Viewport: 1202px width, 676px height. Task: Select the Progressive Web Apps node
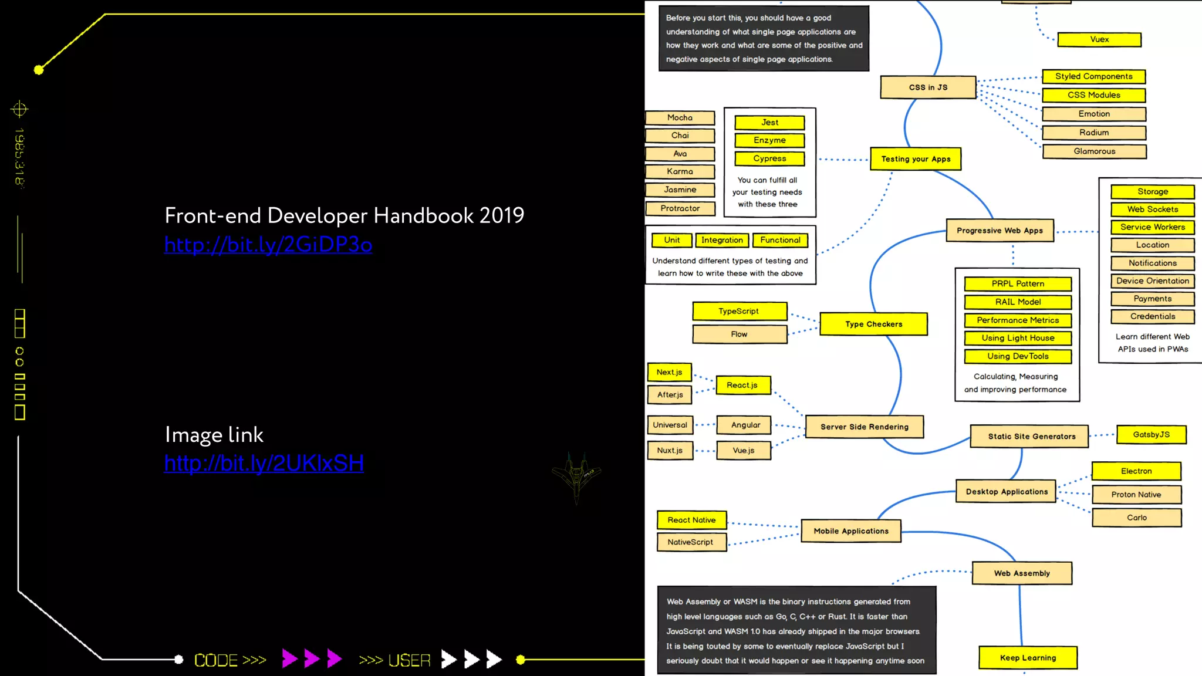click(1000, 231)
